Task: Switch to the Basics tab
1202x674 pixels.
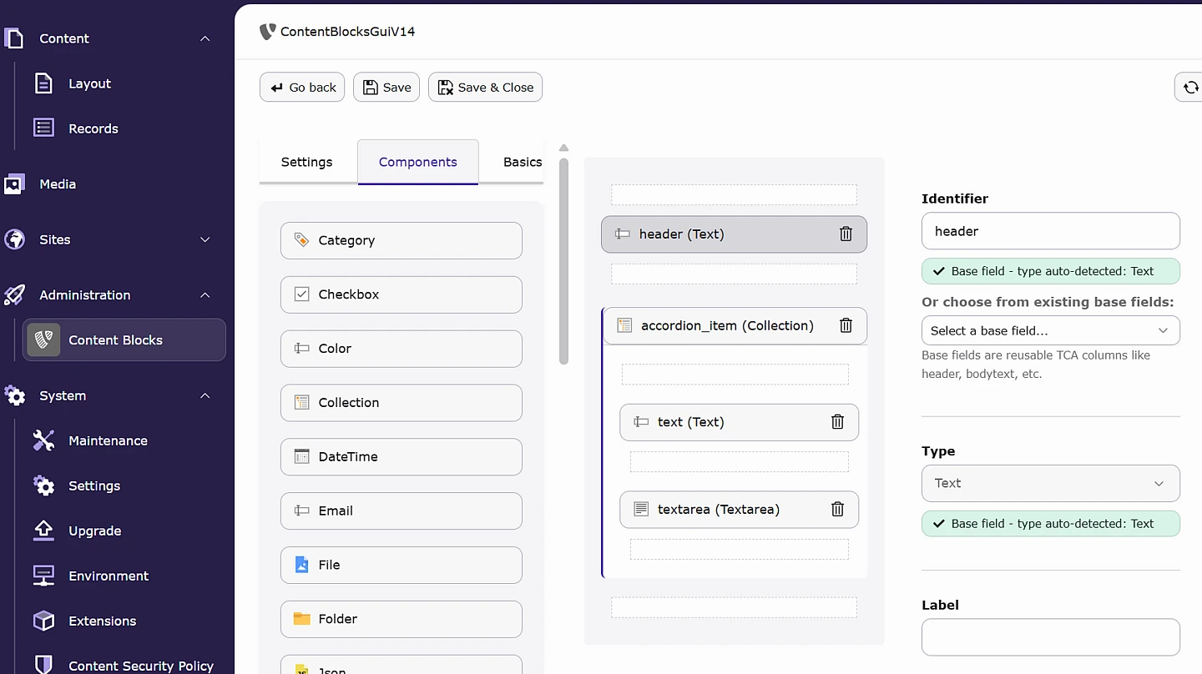Action: point(523,162)
